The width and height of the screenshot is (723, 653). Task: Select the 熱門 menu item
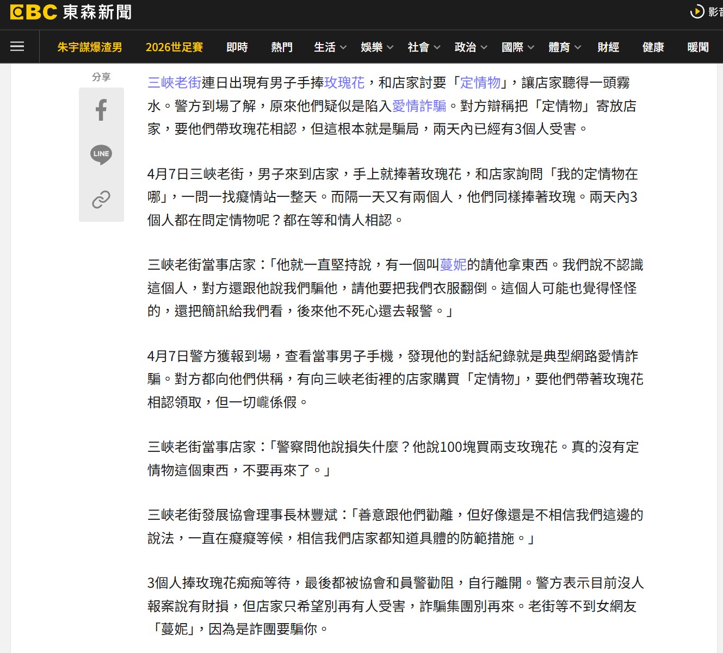282,47
